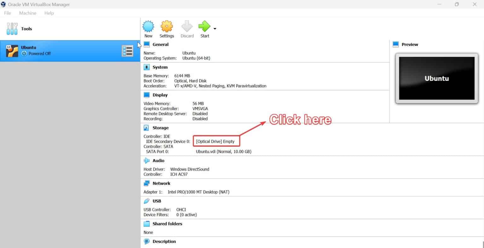Create a new virtual machine with the New icon
The image size is (484, 248).
tap(148, 28)
